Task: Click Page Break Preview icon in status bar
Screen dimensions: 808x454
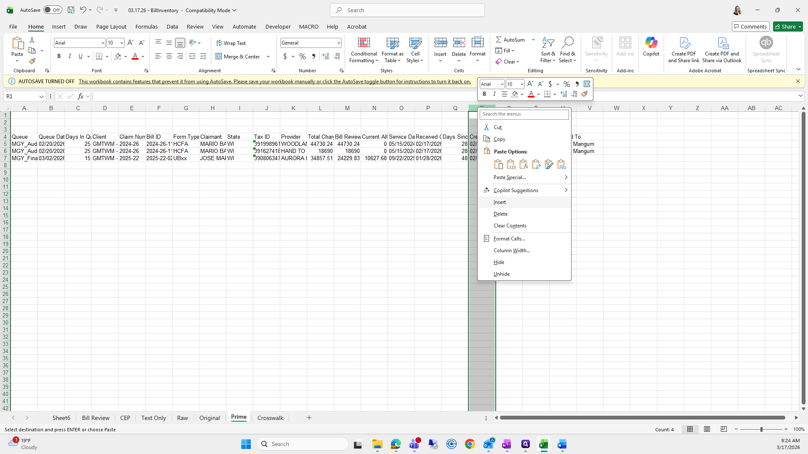Action: coord(723,429)
